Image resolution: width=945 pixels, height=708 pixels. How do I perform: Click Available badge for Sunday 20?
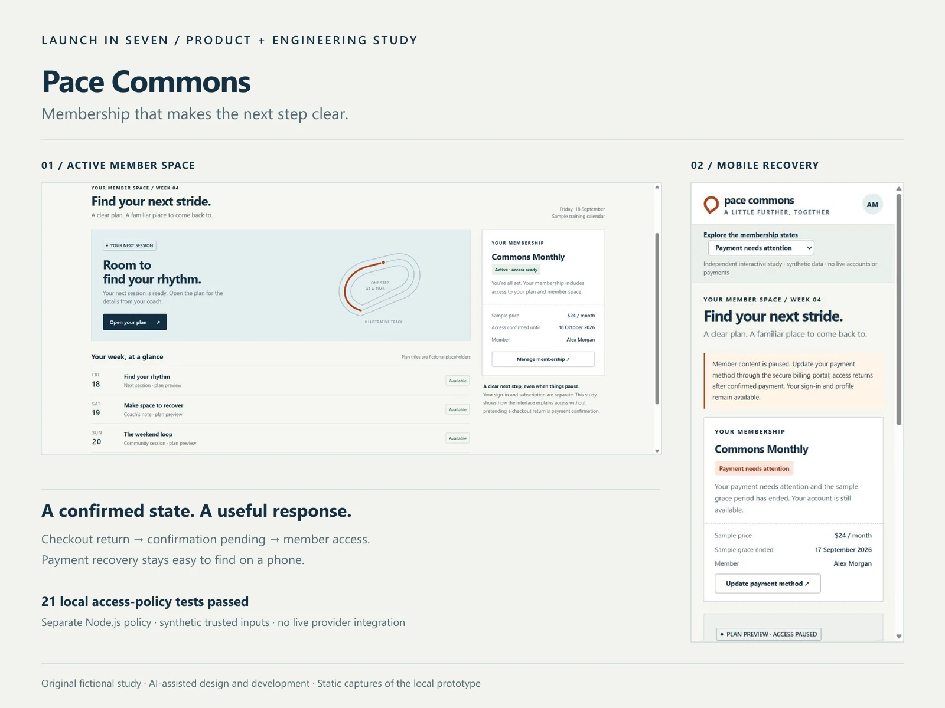(x=458, y=438)
